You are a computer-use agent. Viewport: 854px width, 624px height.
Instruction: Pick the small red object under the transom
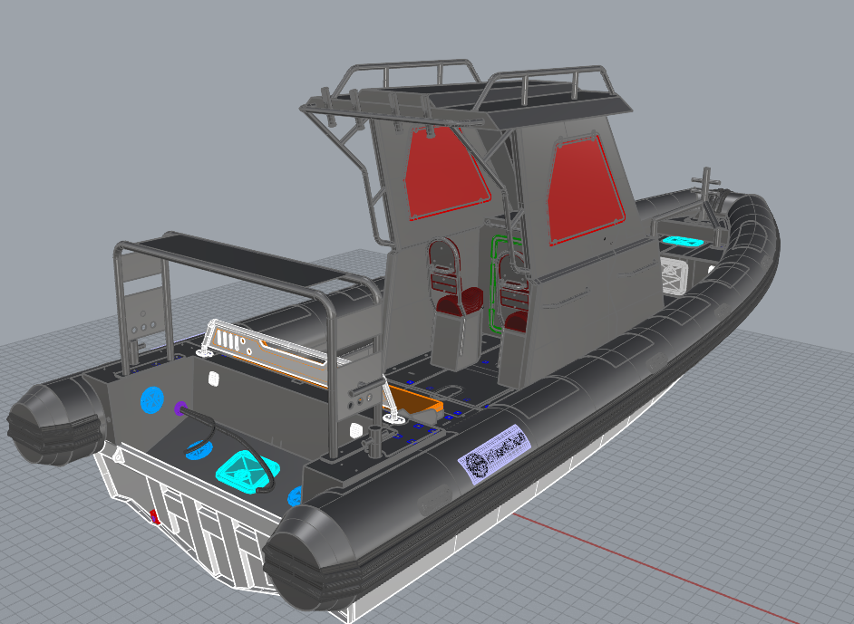tap(155, 516)
